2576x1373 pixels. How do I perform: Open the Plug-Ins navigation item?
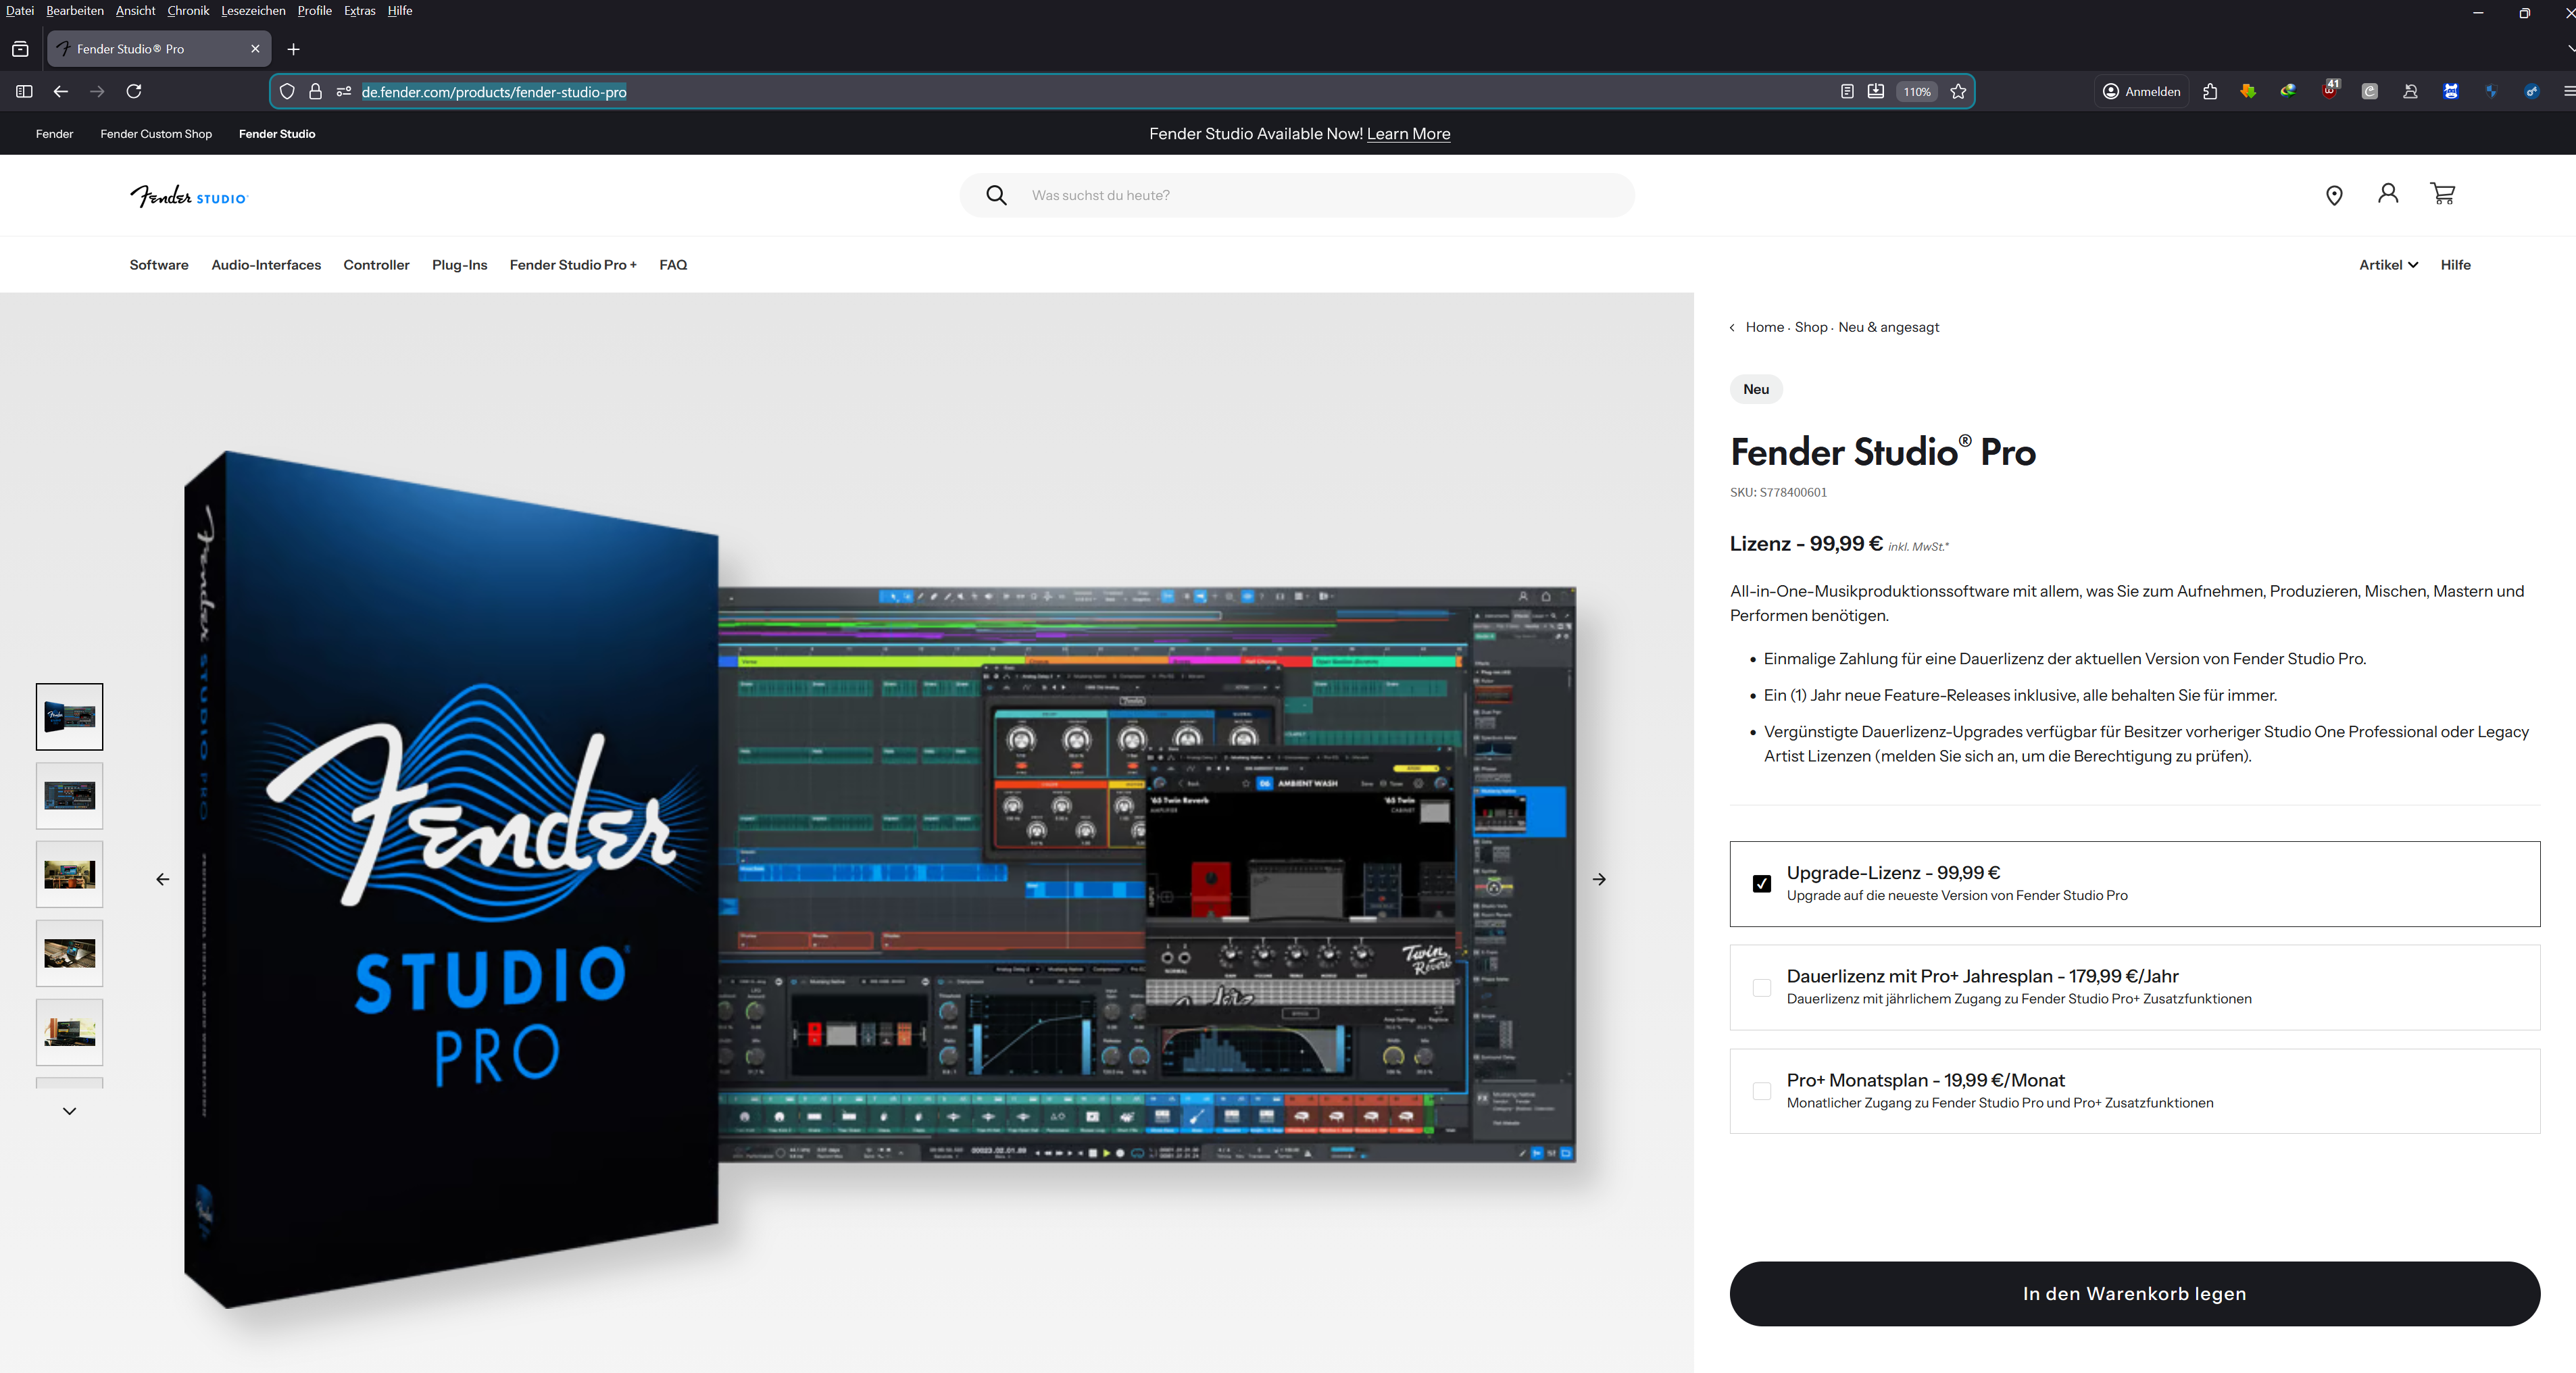coord(459,265)
